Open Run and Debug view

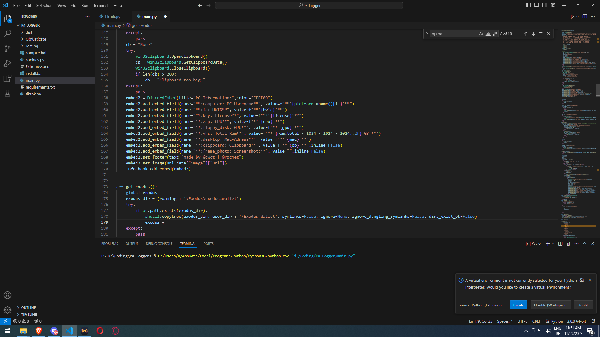click(7, 63)
